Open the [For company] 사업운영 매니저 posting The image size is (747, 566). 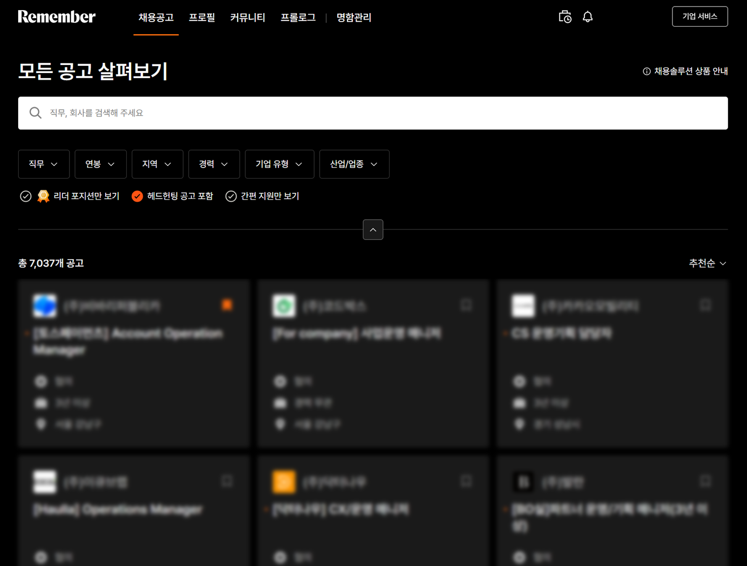pyautogui.click(x=357, y=333)
